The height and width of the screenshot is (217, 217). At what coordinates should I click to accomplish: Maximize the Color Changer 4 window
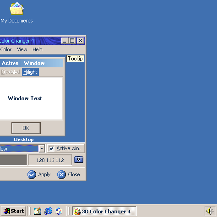[72, 41]
